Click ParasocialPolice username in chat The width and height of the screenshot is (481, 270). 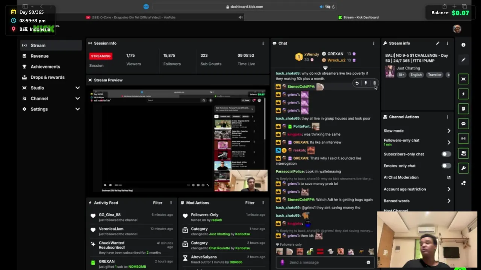point(290,171)
